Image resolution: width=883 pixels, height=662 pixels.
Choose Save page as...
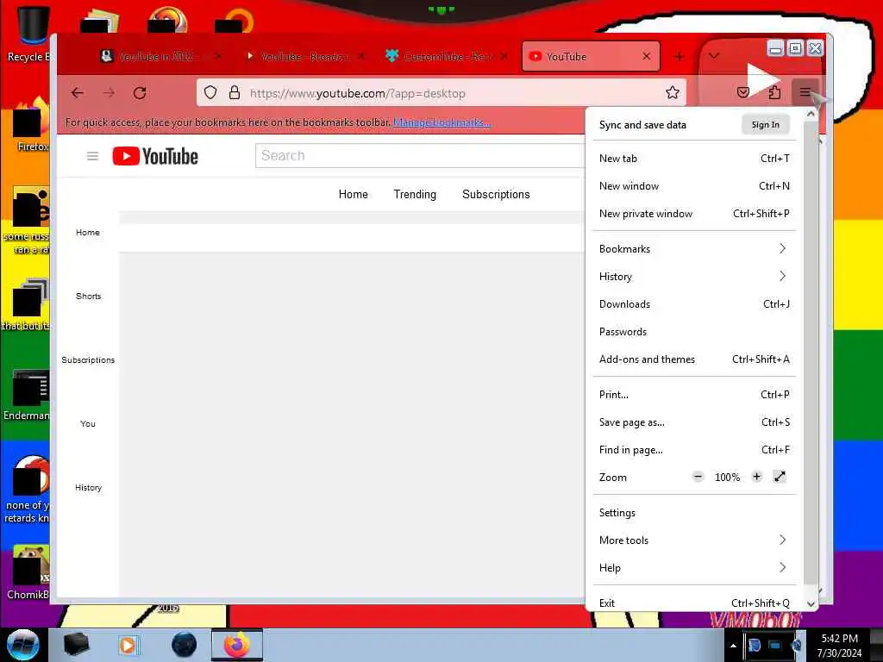tap(694, 422)
